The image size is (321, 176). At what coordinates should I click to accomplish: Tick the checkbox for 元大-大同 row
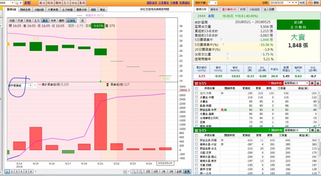click(197, 93)
